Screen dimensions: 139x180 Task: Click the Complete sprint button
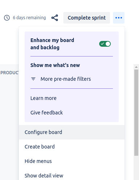click(87, 18)
